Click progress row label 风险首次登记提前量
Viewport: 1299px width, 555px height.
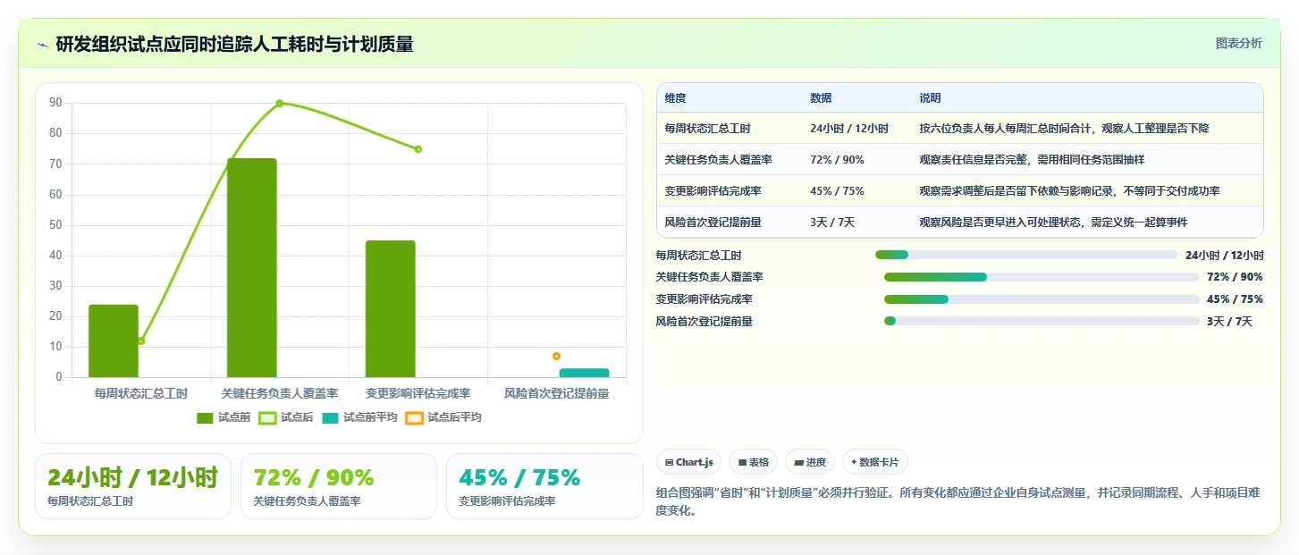point(704,322)
